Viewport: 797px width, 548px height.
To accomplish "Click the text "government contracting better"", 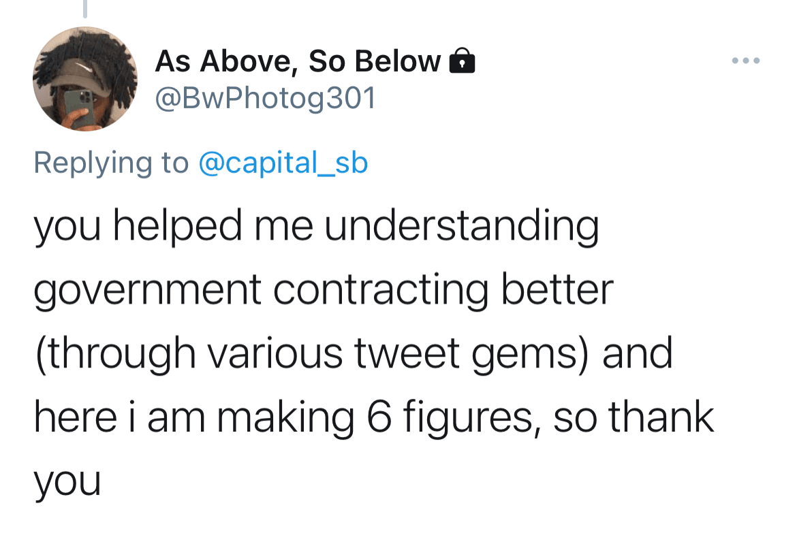I will coord(323,290).
